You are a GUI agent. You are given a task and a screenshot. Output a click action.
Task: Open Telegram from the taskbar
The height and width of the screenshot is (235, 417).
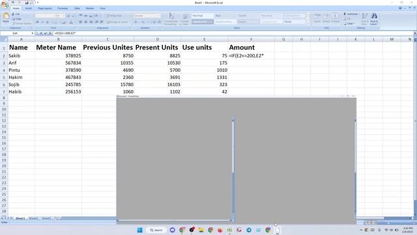pyautogui.click(x=249, y=230)
